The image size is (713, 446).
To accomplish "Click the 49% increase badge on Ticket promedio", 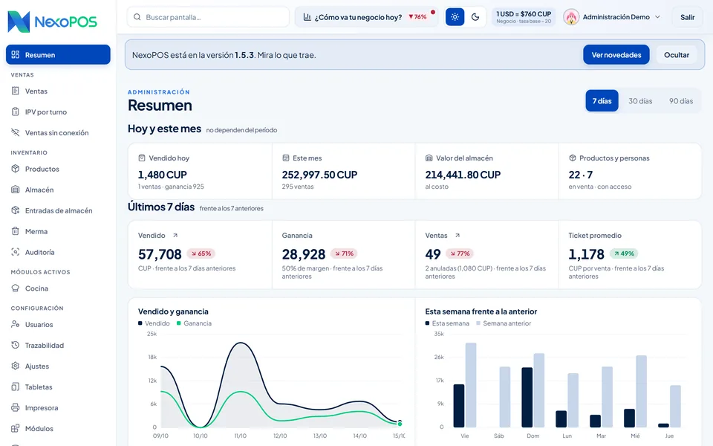I will click(624, 253).
